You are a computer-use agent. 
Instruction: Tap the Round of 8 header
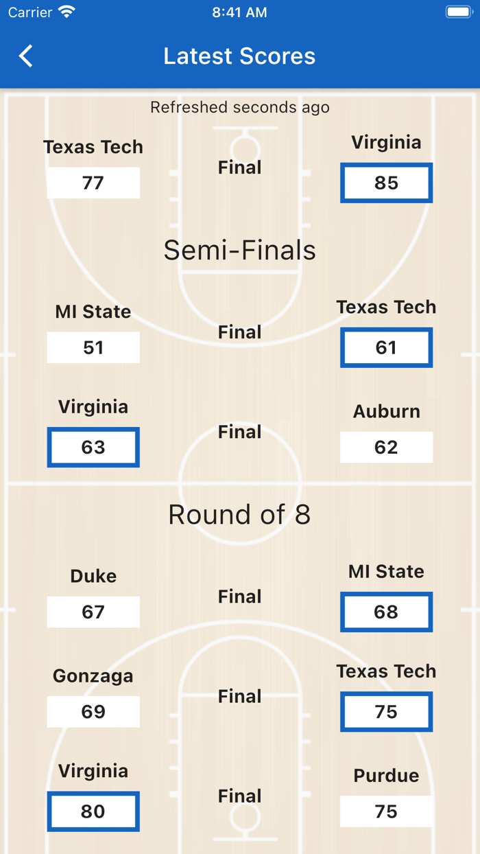(239, 515)
